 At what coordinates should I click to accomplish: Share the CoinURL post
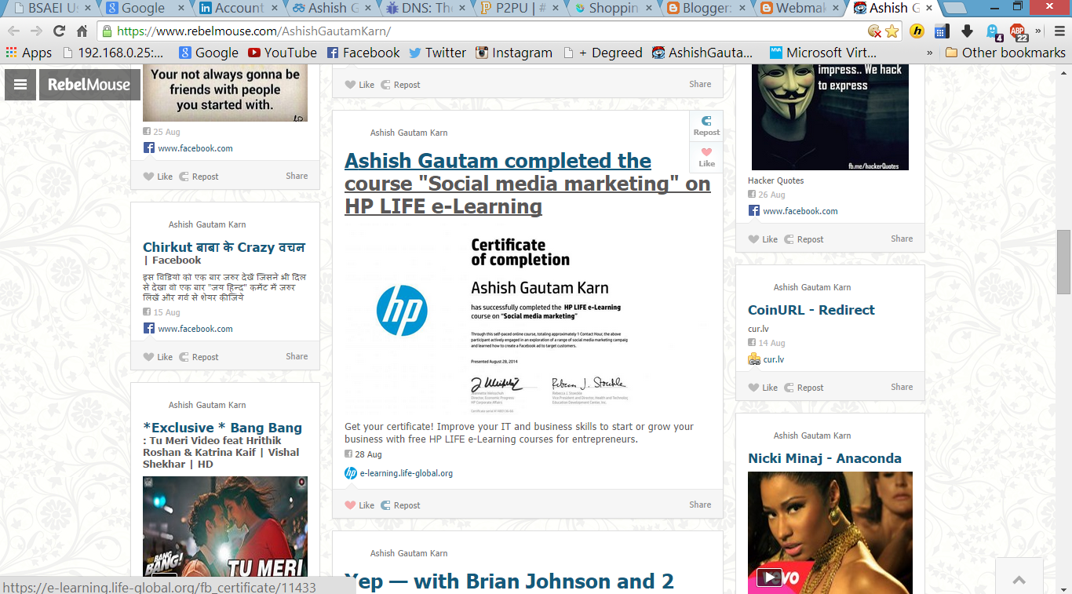902,387
